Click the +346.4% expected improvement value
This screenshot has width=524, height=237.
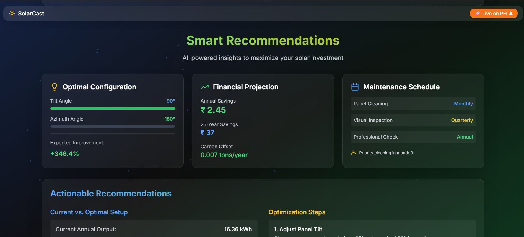pos(64,154)
